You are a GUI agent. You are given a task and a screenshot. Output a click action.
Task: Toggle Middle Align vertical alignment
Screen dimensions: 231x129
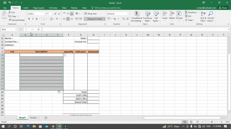[x=68, y=14]
